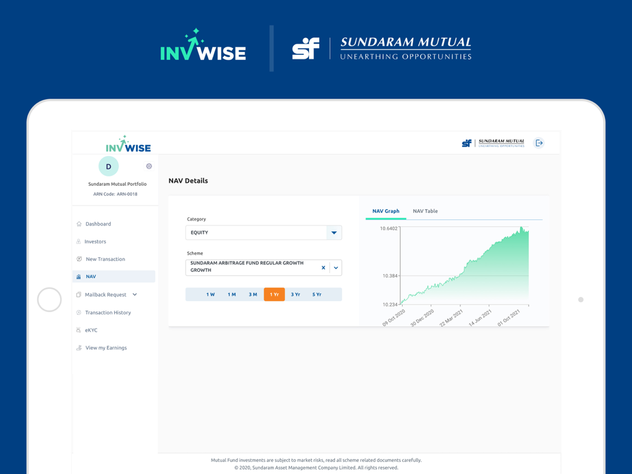Click the '09 Oct 2020' date label
The width and height of the screenshot is (632, 474).
pyautogui.click(x=394, y=318)
